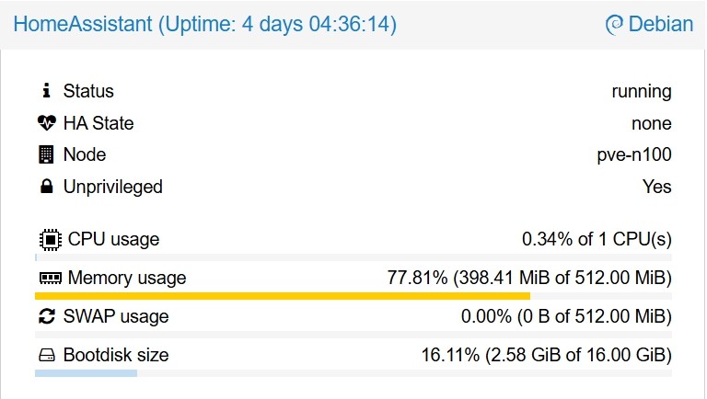The height and width of the screenshot is (399, 707).
Task: Click the Memory usage RAM icon
Action: [49, 278]
